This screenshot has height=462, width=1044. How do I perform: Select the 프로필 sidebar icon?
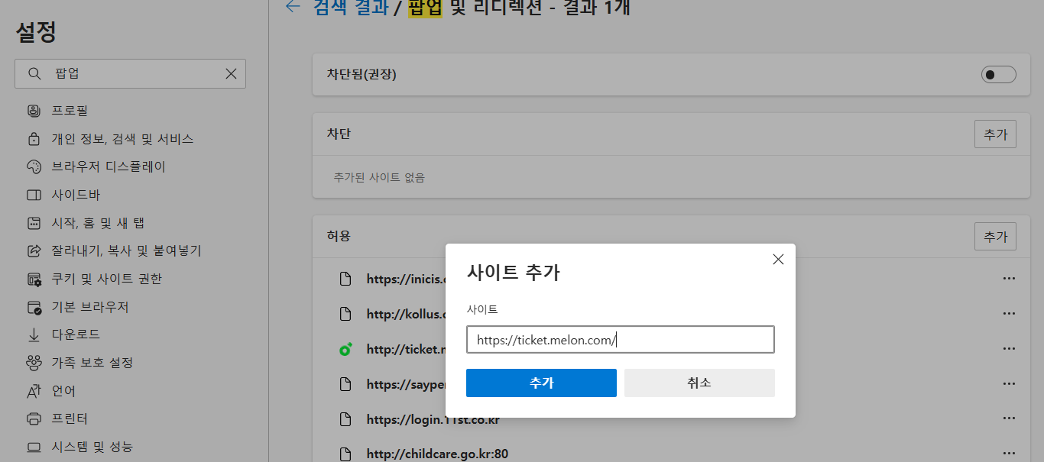point(34,110)
